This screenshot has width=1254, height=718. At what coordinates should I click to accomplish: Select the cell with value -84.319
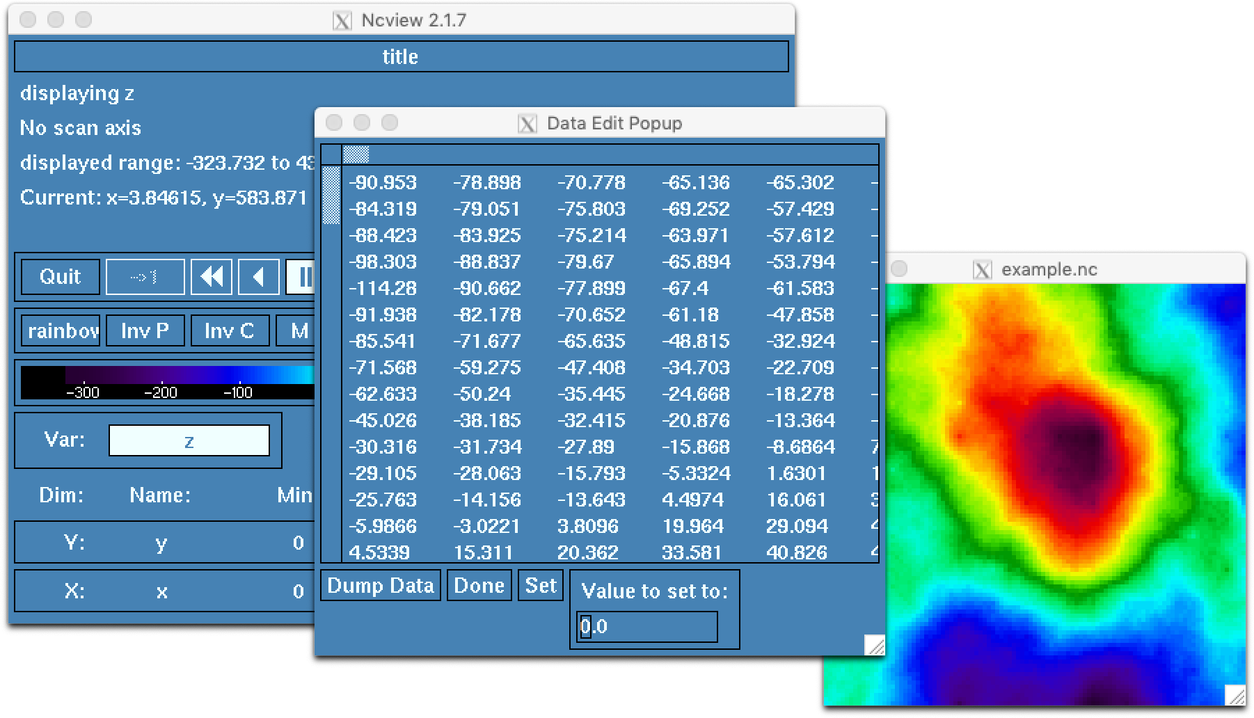coord(383,209)
